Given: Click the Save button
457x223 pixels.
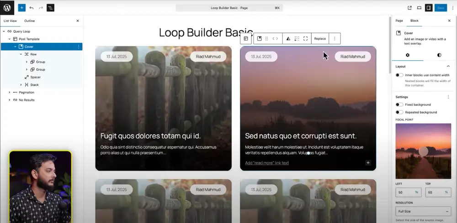Looking at the screenshot, I should click(441, 8).
